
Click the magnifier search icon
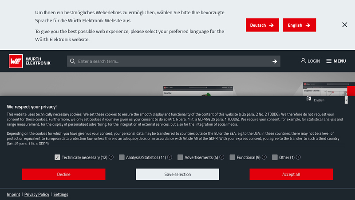pyautogui.click(x=72, y=61)
